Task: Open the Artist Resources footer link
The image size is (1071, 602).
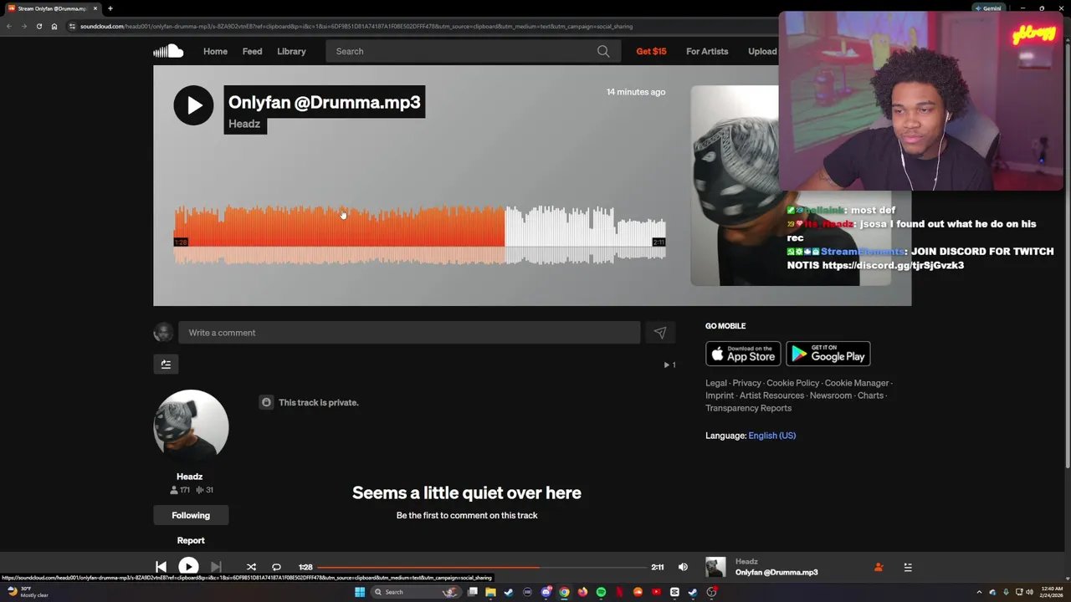Action: [771, 395]
